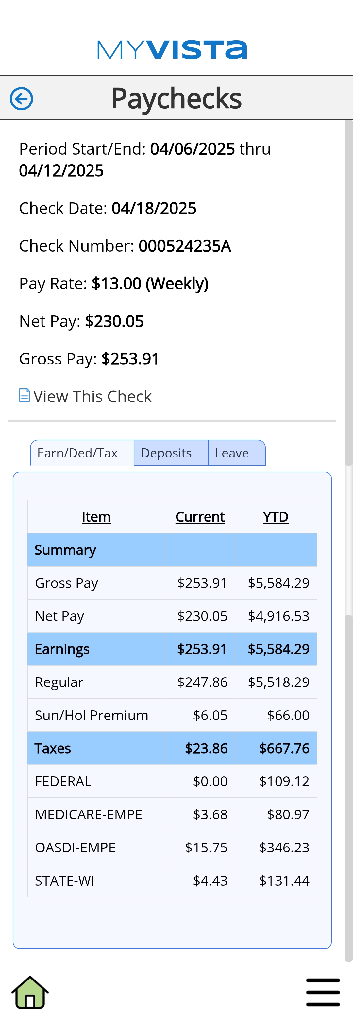This screenshot has width=353, height=1027.
Task: Sort by the YTD column header
Action: pyautogui.click(x=276, y=517)
